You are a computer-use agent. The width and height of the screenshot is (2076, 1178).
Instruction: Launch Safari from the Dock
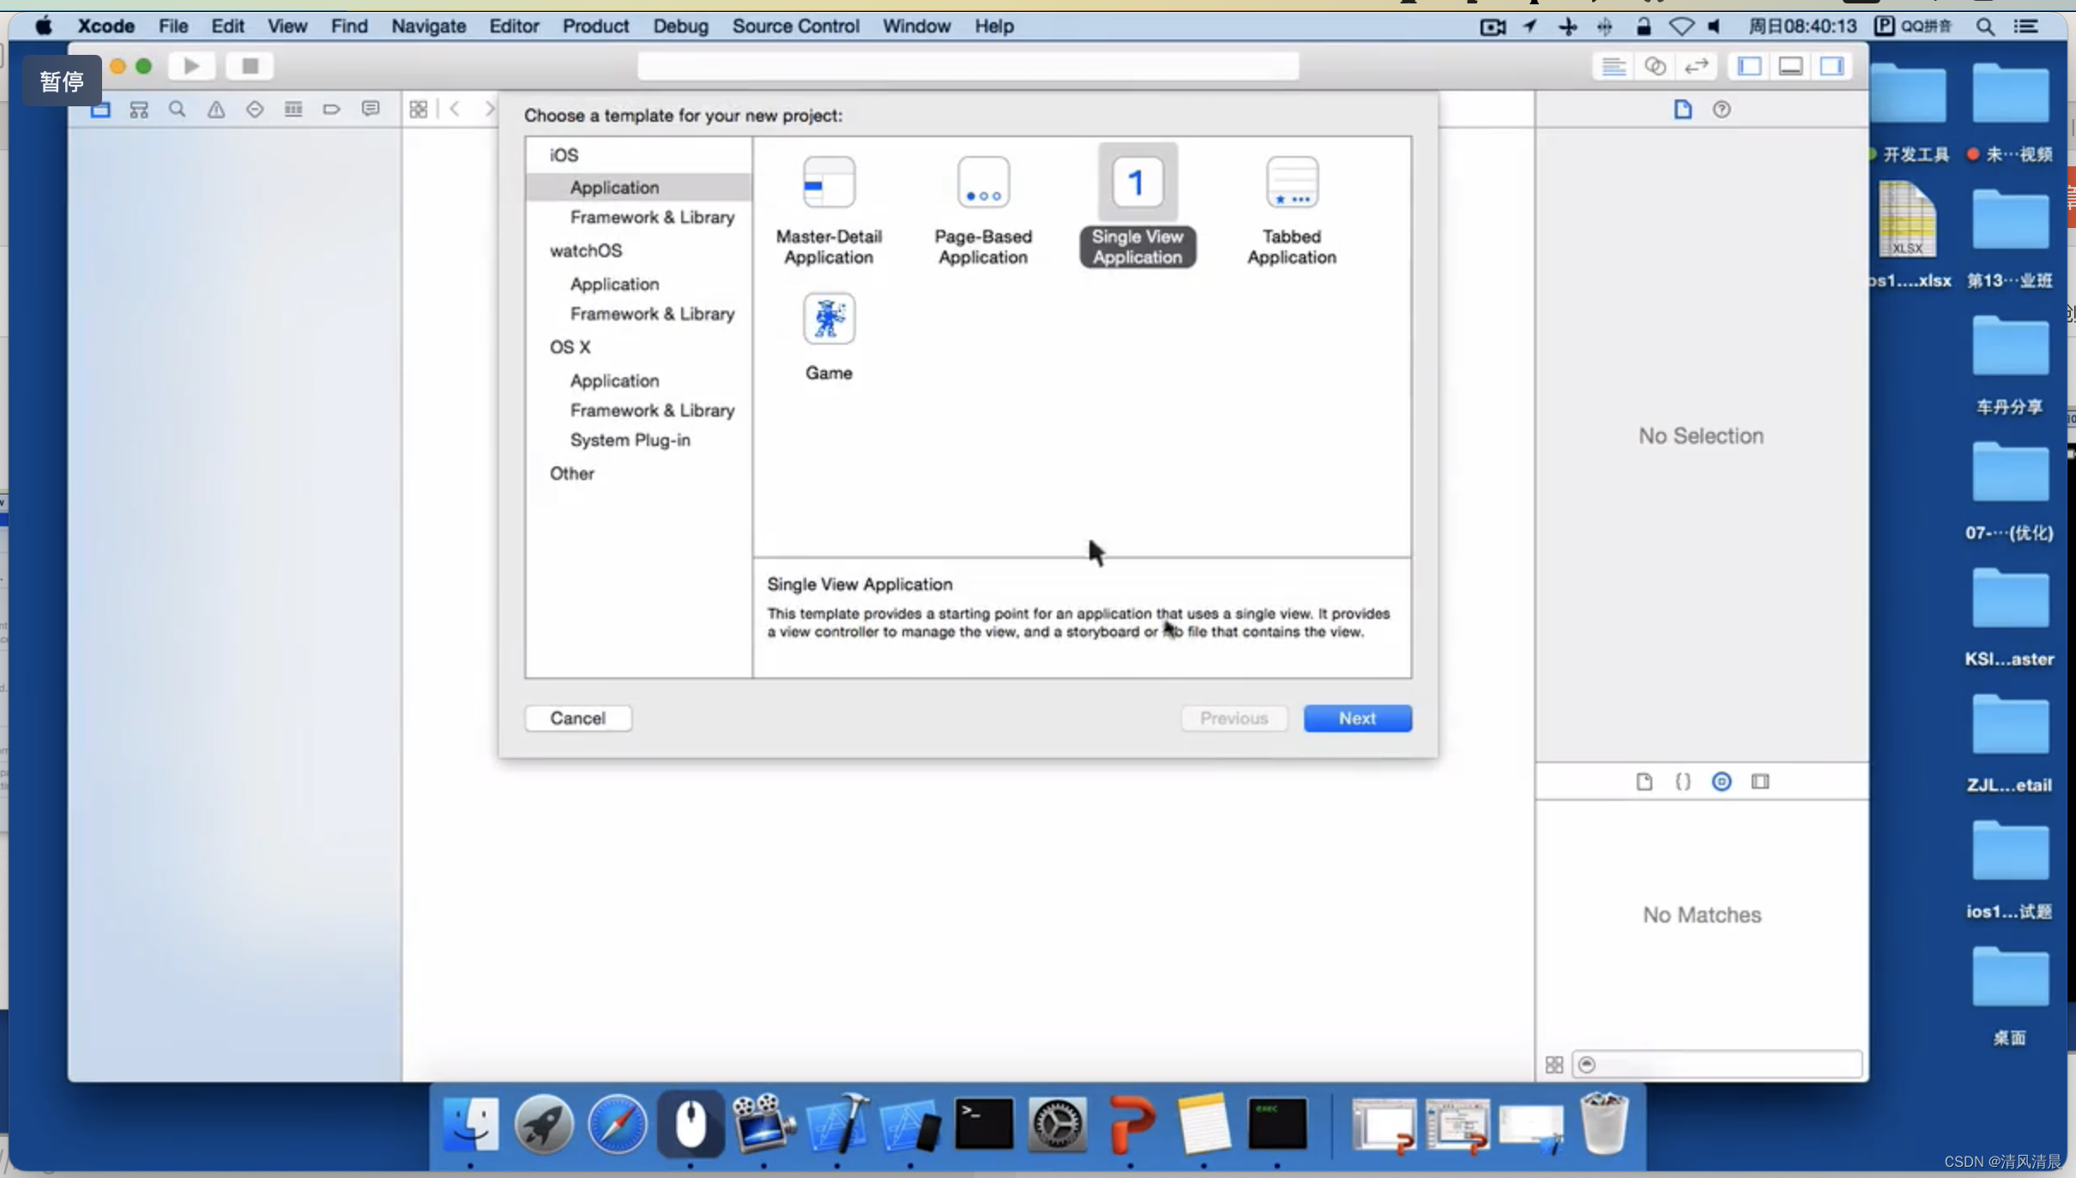(x=617, y=1123)
